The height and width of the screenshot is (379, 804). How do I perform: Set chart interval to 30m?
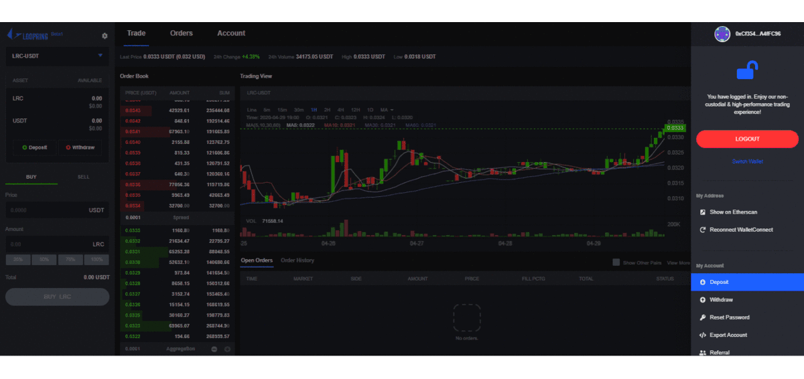click(x=299, y=109)
